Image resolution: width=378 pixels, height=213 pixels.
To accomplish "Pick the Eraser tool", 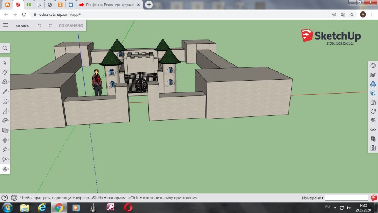I will tap(5, 72).
